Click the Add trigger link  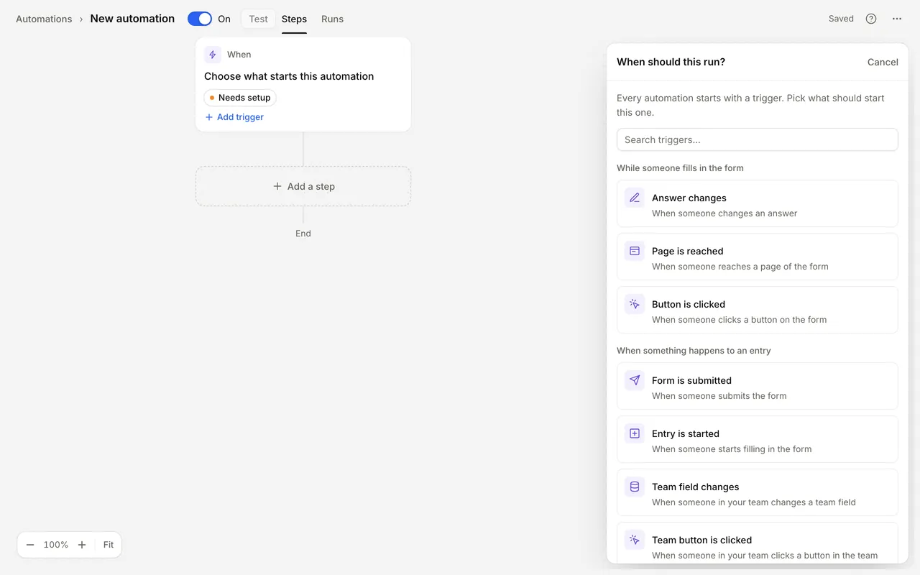[234, 117]
